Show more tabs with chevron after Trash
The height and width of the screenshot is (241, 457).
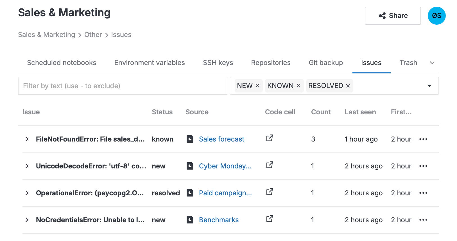(432, 63)
